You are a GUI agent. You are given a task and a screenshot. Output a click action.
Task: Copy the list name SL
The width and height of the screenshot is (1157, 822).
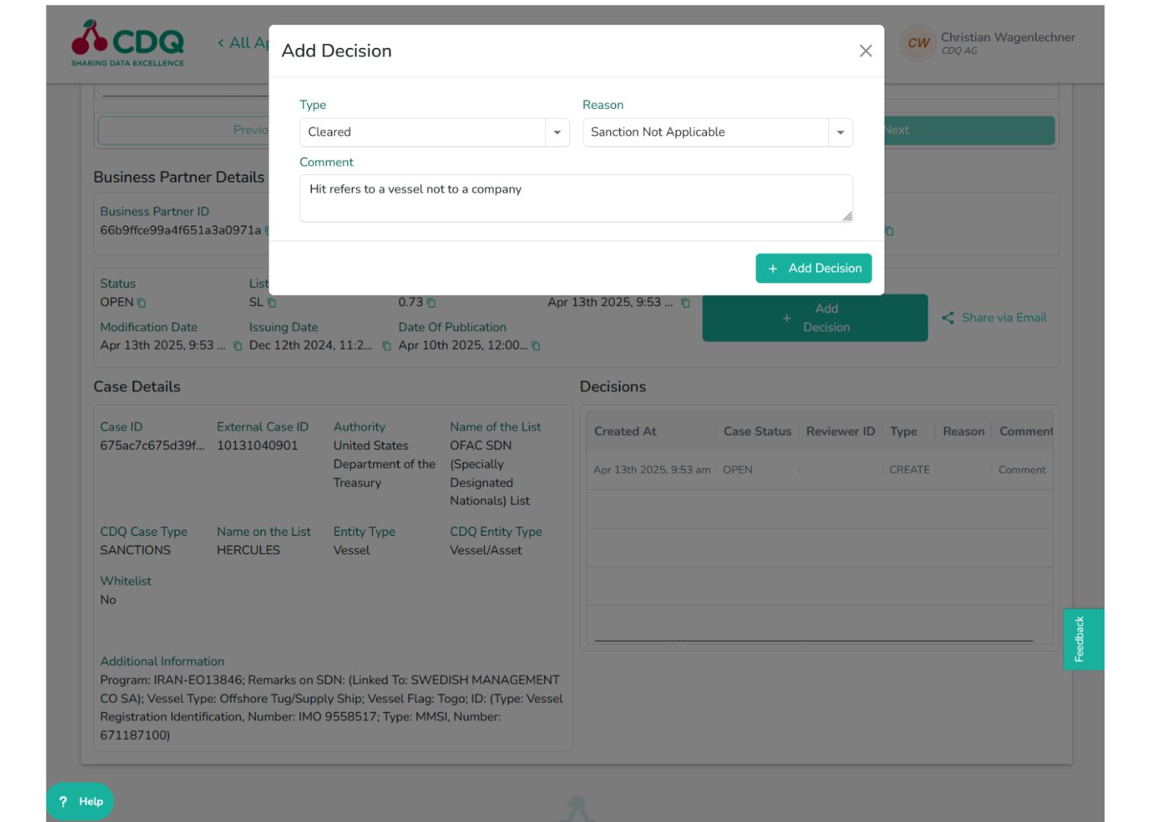coord(273,302)
